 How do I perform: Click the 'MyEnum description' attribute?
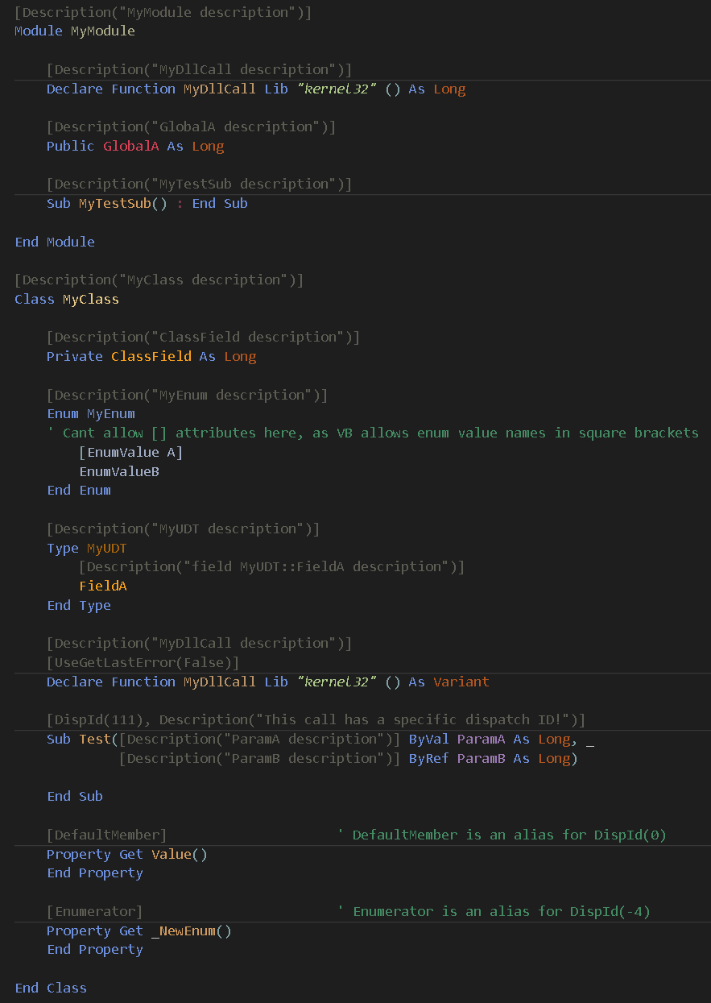[188, 396]
